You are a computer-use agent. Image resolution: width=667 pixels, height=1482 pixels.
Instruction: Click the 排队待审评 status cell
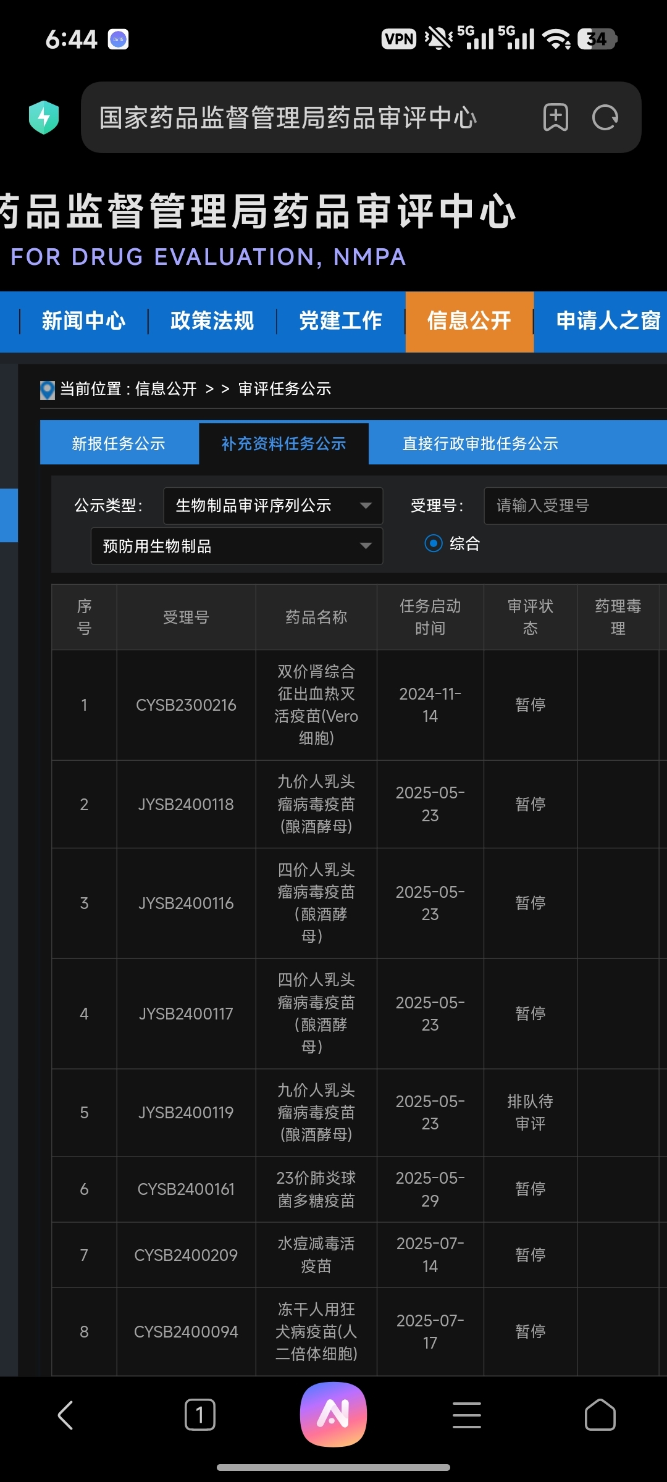click(530, 1113)
